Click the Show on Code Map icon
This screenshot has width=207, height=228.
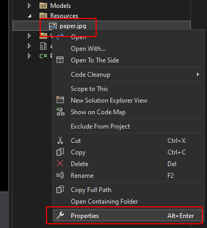[x=60, y=112]
